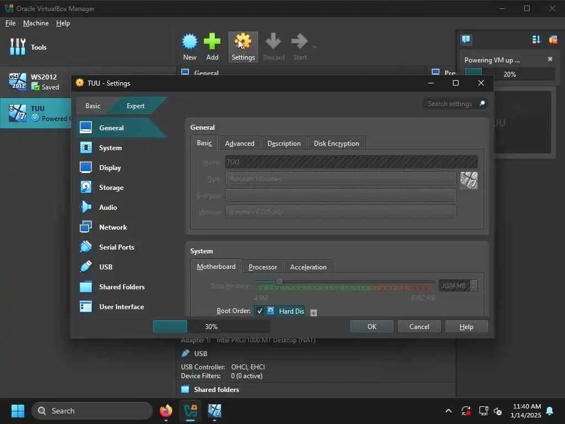Screen dimensions: 565x424
Task: Select the Motherboard tab under System
Action: (216, 267)
